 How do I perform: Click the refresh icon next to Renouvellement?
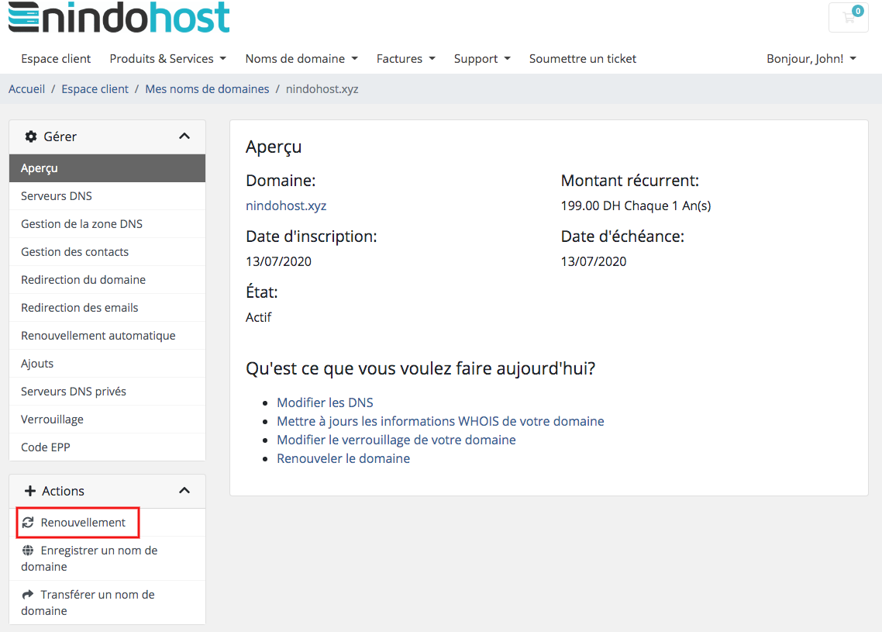point(28,523)
